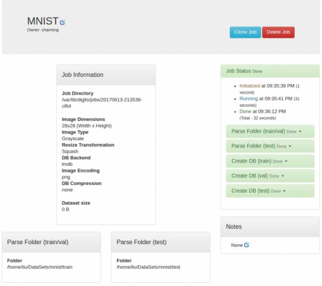
Task: Select the /home/liu/DataSets/mnist/train folder path
Action: coord(40,267)
